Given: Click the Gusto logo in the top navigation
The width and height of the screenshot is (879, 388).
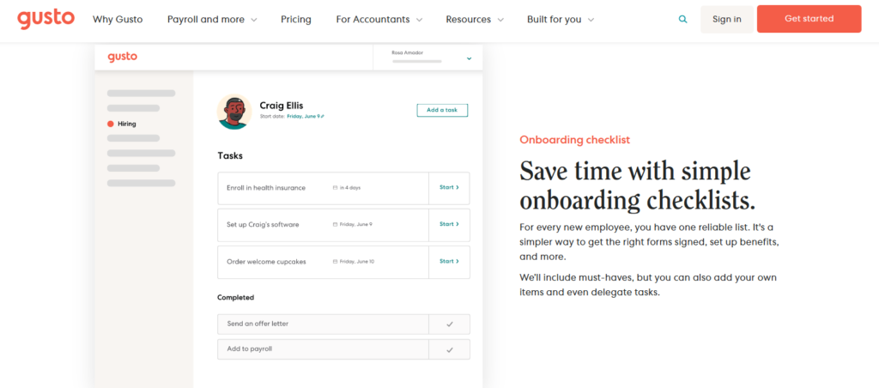Looking at the screenshot, I should click(45, 19).
